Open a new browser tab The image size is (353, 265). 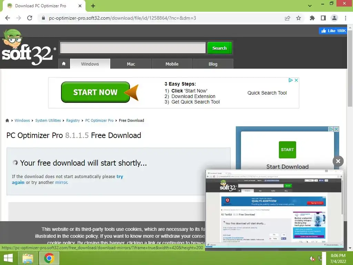click(93, 6)
